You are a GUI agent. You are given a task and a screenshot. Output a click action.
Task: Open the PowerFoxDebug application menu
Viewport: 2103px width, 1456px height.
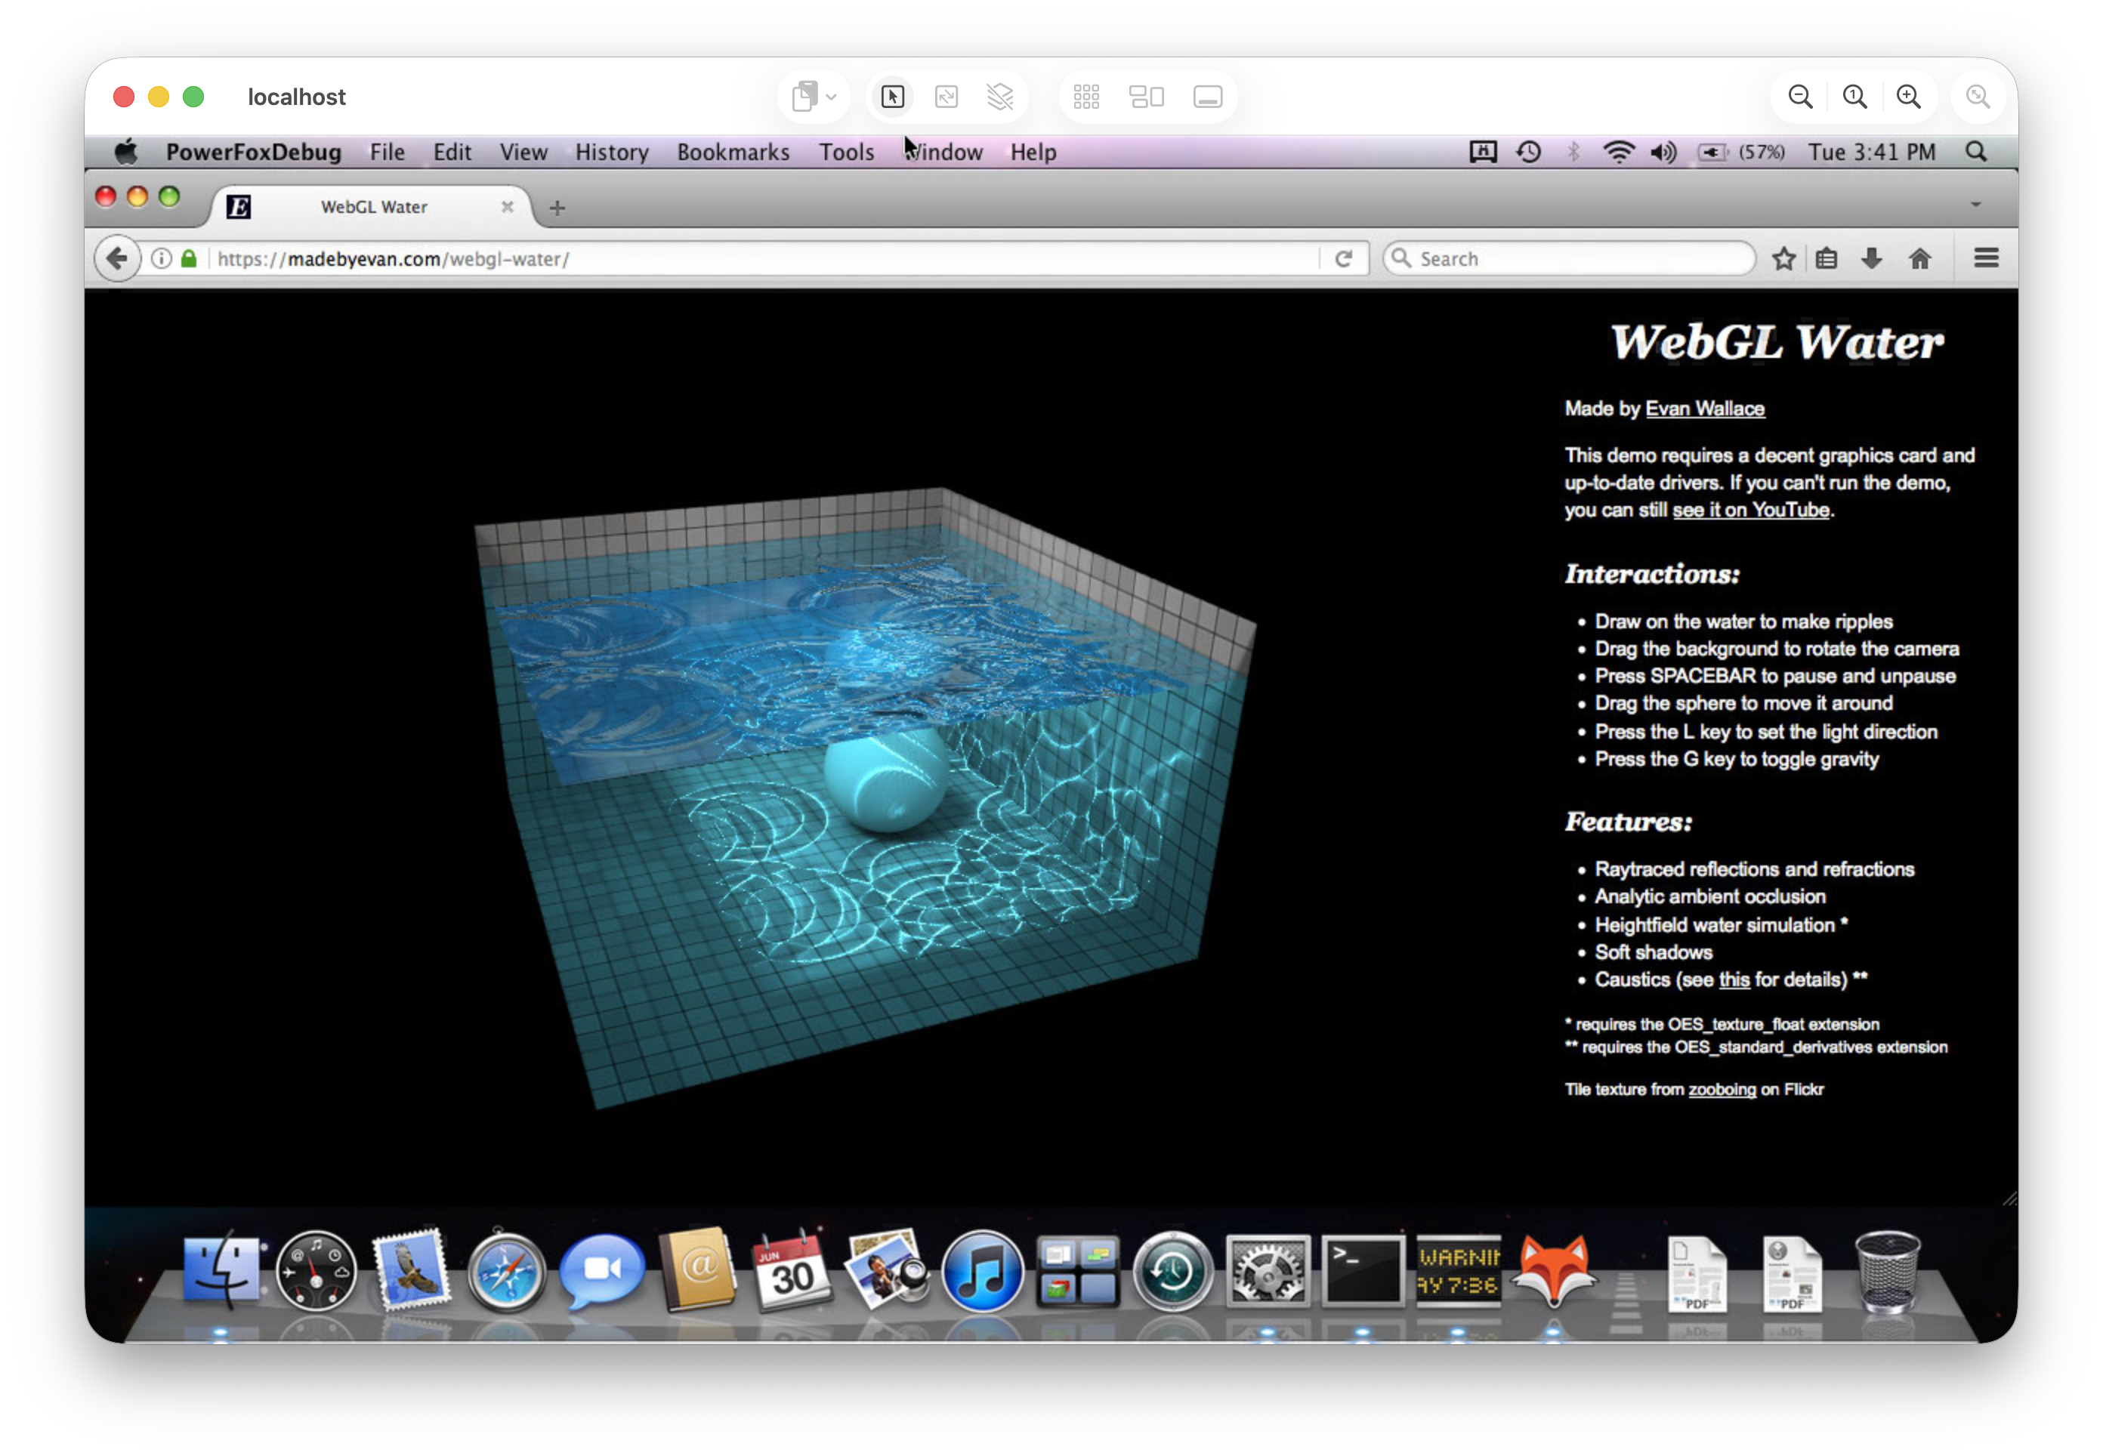[253, 153]
